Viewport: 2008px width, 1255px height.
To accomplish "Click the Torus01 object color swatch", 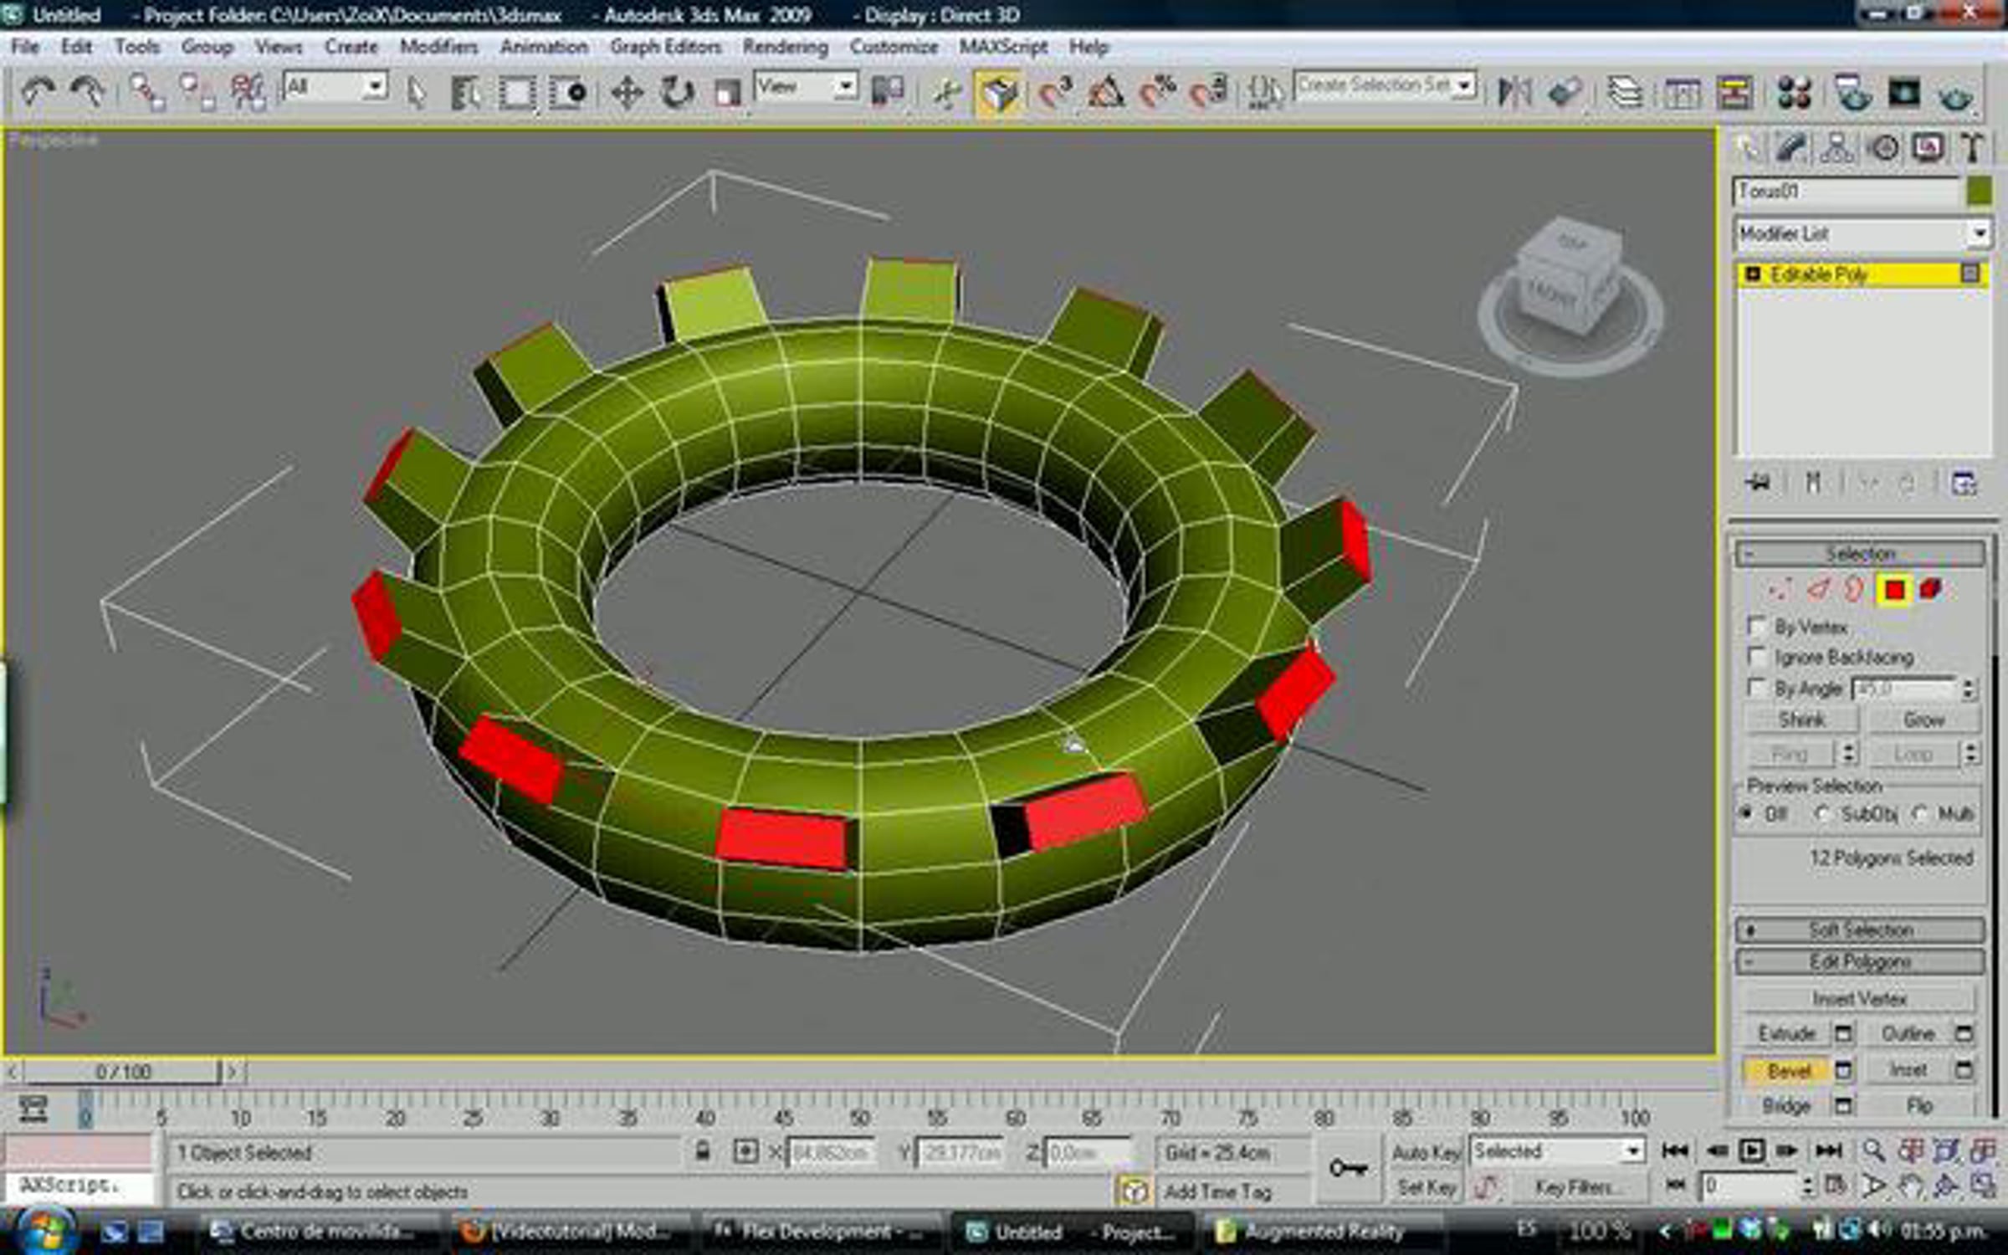I will click(1979, 192).
